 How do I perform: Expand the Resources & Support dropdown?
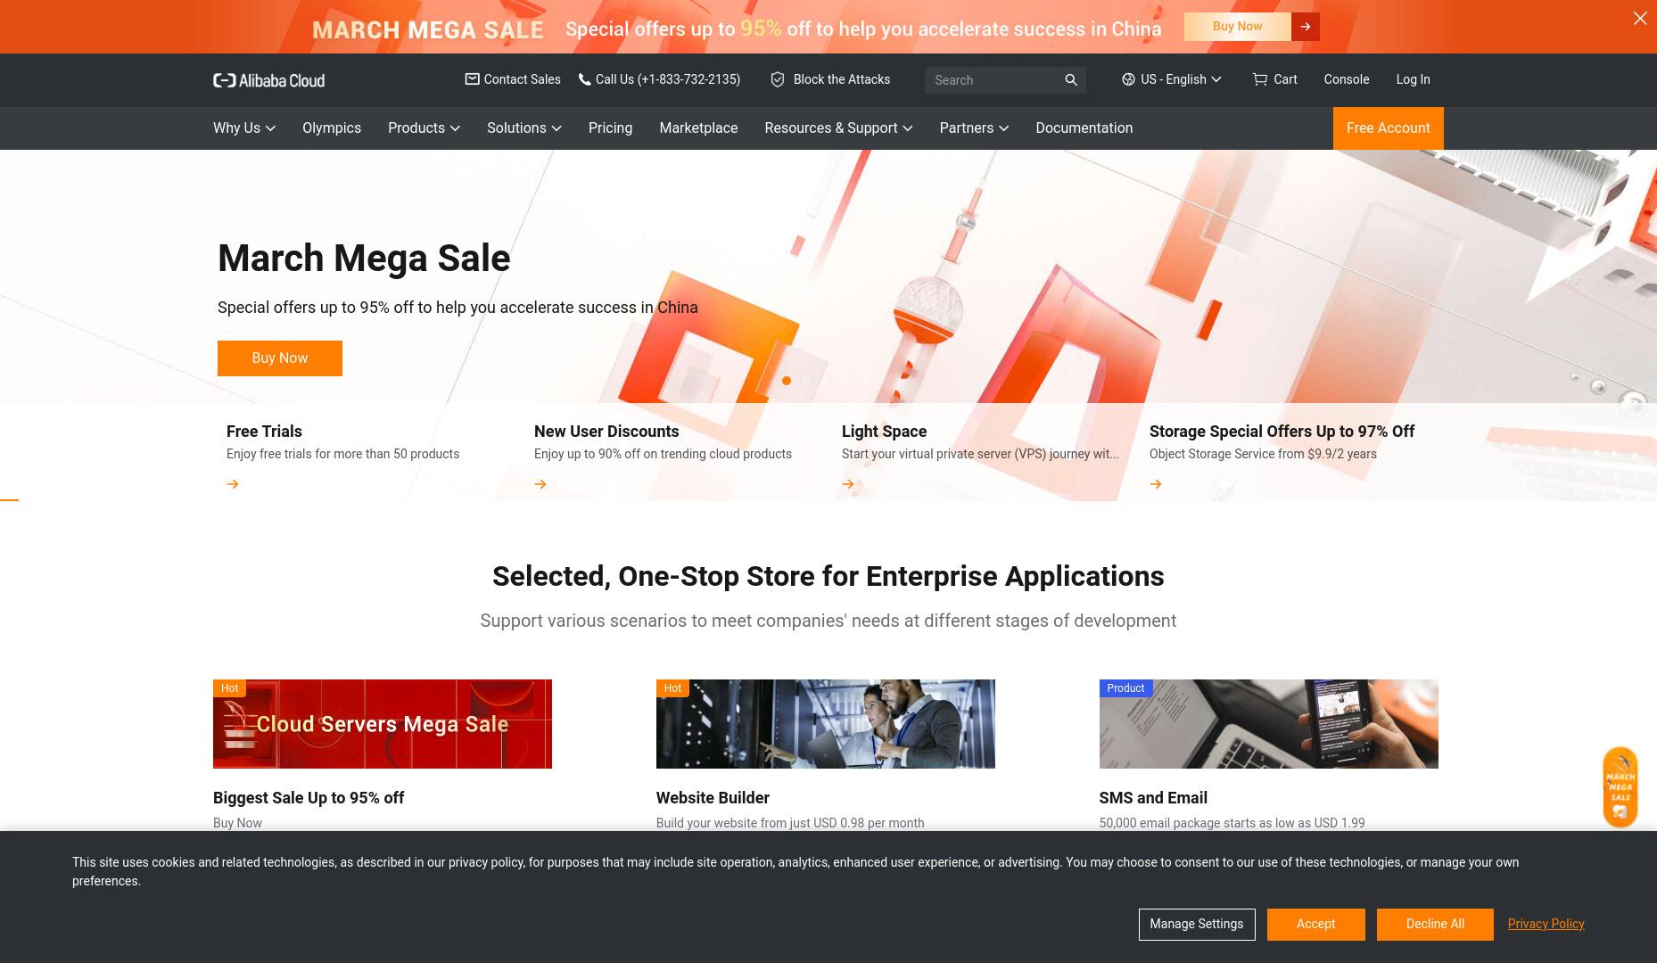[838, 128]
